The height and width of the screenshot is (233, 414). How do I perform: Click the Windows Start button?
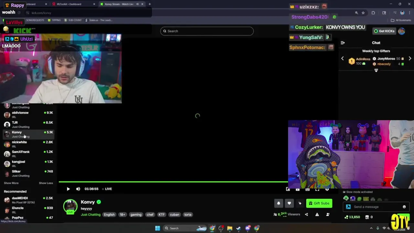click(158, 228)
